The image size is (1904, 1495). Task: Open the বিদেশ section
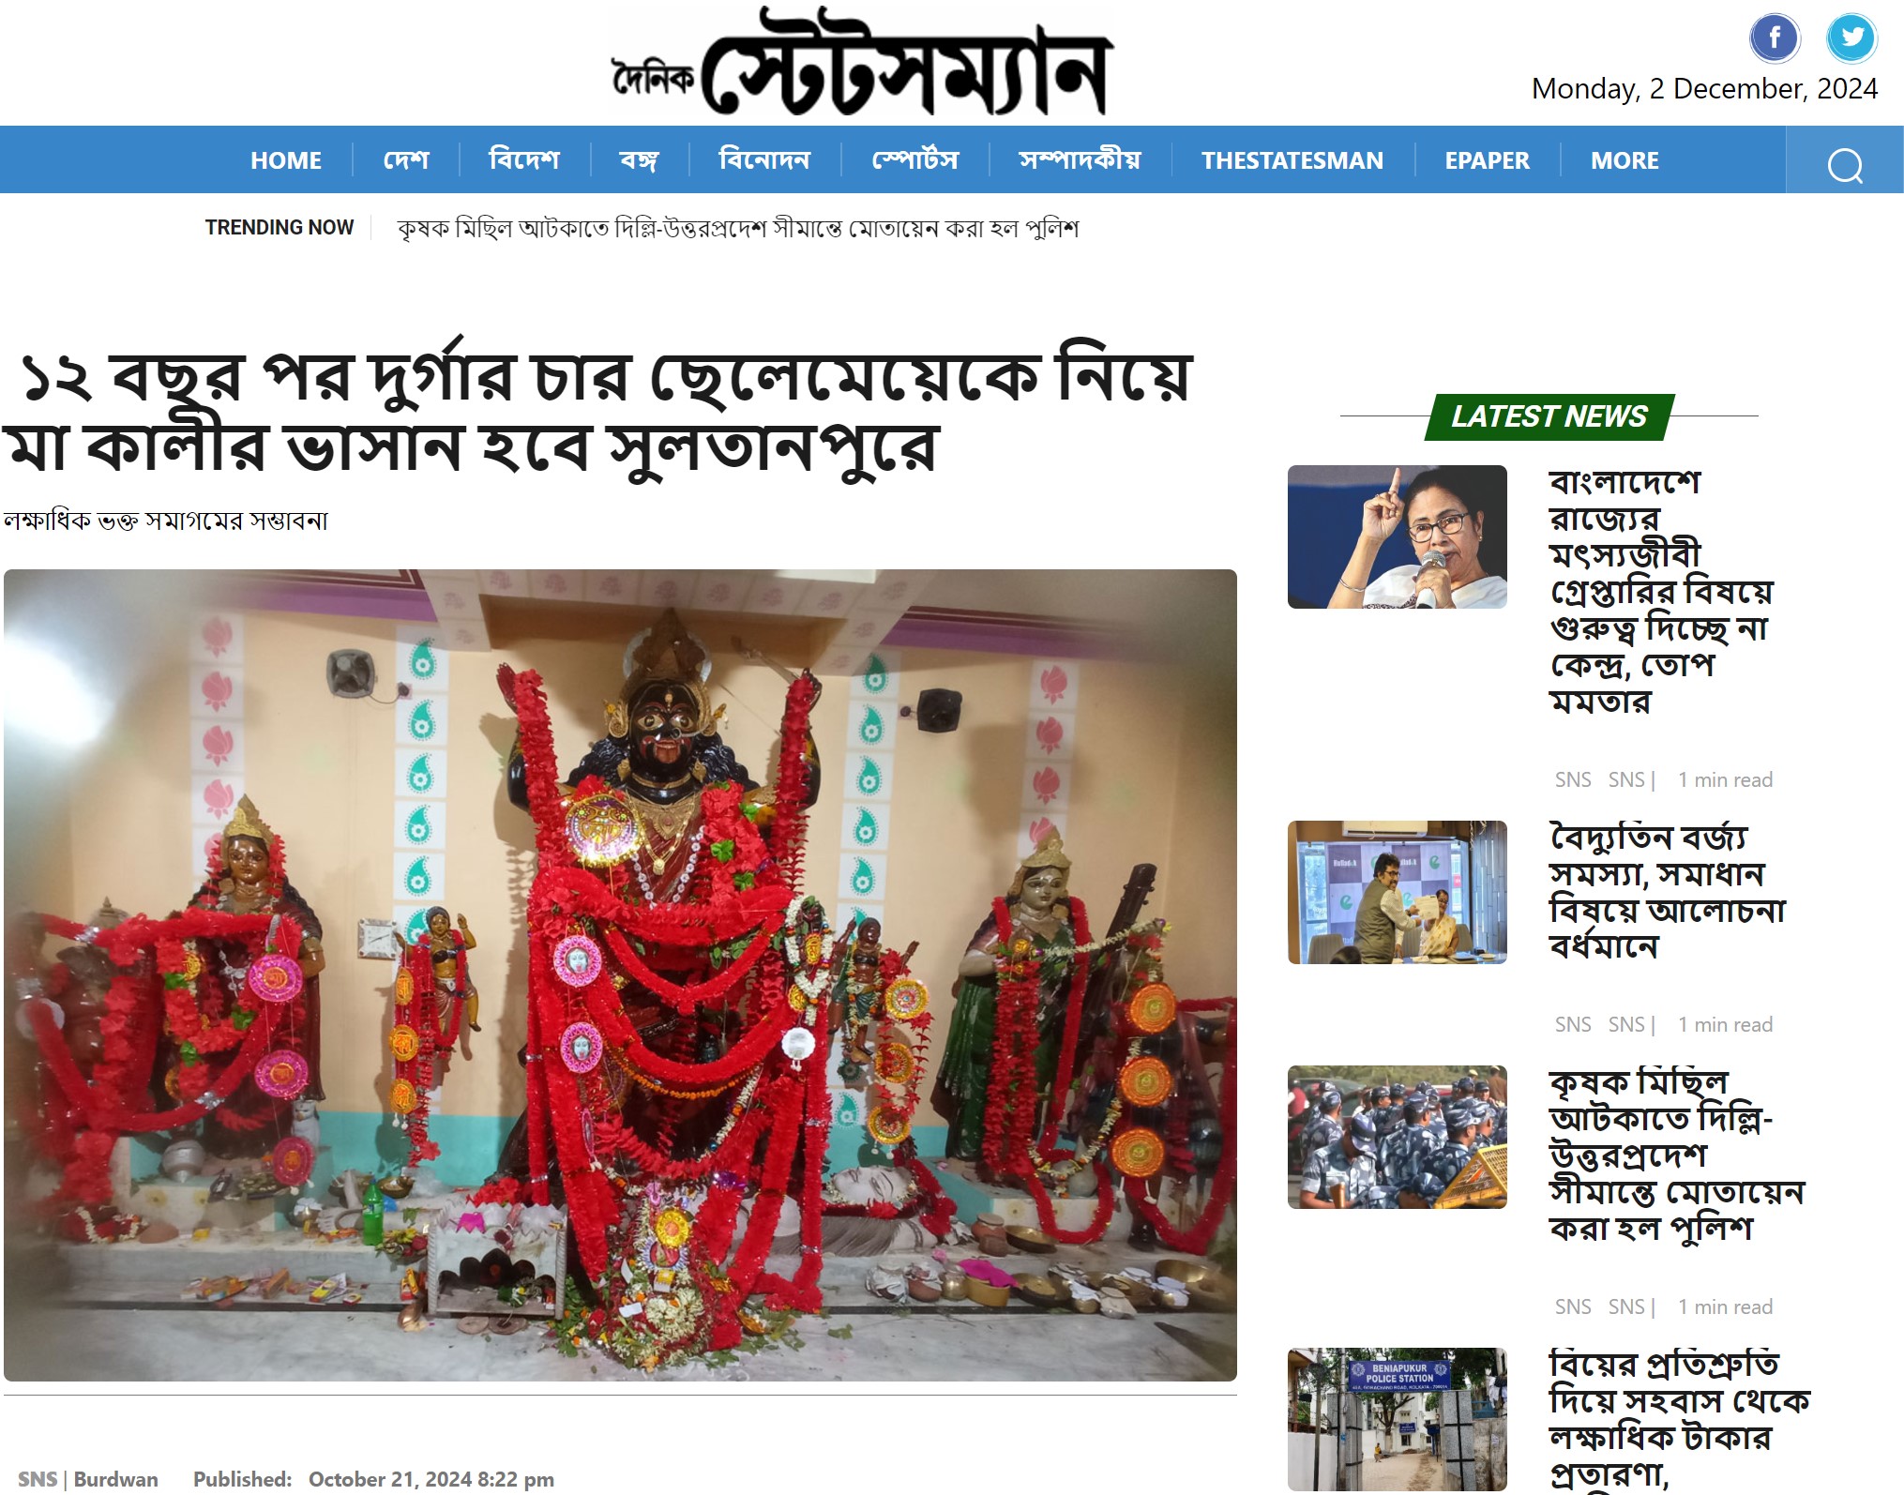(524, 160)
